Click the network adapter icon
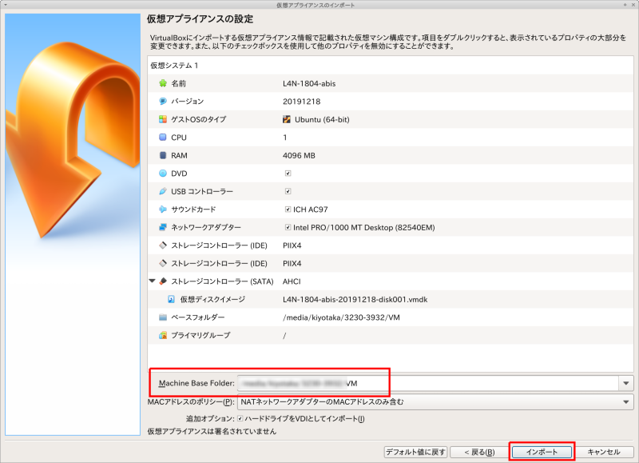639x463 pixels. click(x=163, y=227)
